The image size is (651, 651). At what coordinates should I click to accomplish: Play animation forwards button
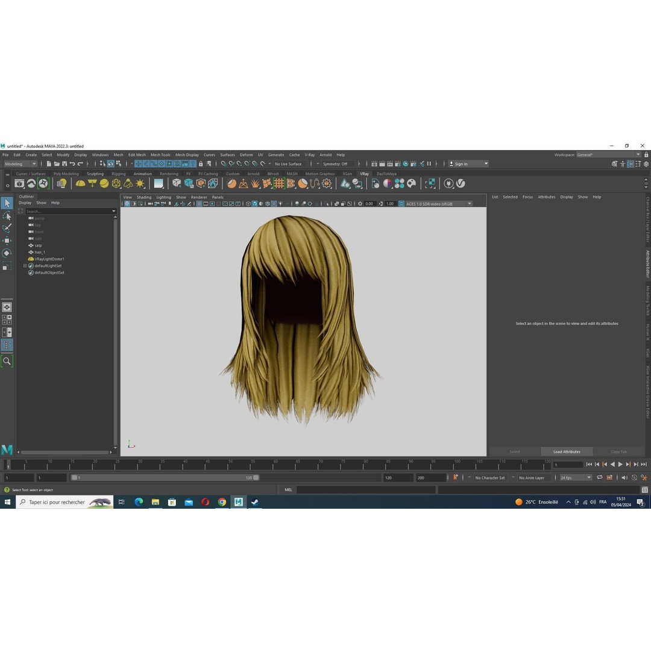[x=620, y=465]
